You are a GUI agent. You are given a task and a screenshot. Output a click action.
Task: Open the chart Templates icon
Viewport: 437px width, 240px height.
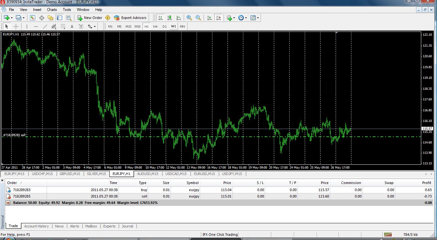click(253, 18)
